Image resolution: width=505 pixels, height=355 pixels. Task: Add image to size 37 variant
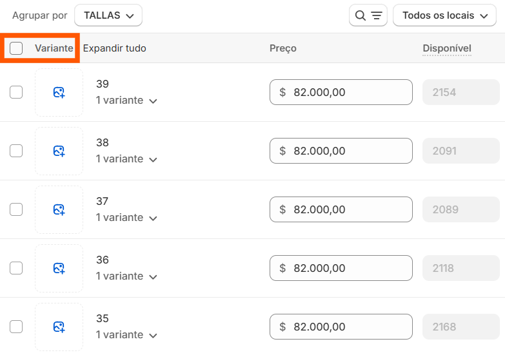click(59, 209)
